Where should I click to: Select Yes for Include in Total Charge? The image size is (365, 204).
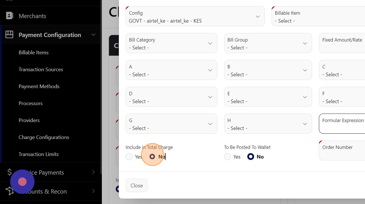[x=129, y=157]
